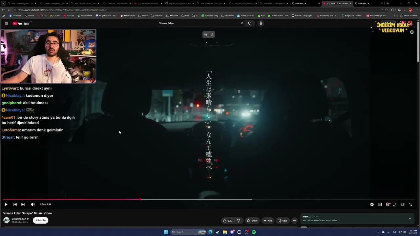Open the Minecraft bookmarks folder
The height and width of the screenshot is (236, 420).
pos(172,16)
